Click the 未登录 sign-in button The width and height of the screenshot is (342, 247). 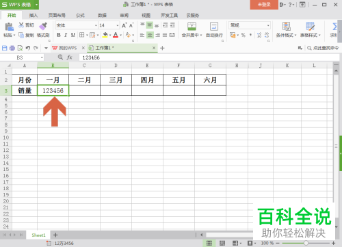[x=264, y=5]
